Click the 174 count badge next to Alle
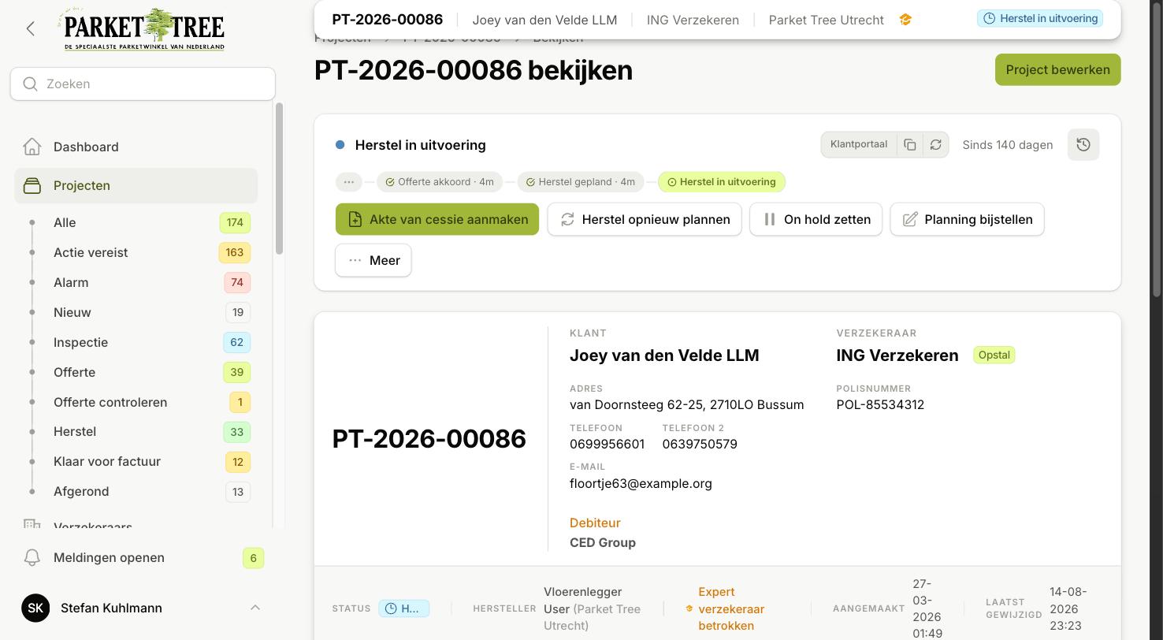This screenshot has height=640, width=1163. (235, 222)
